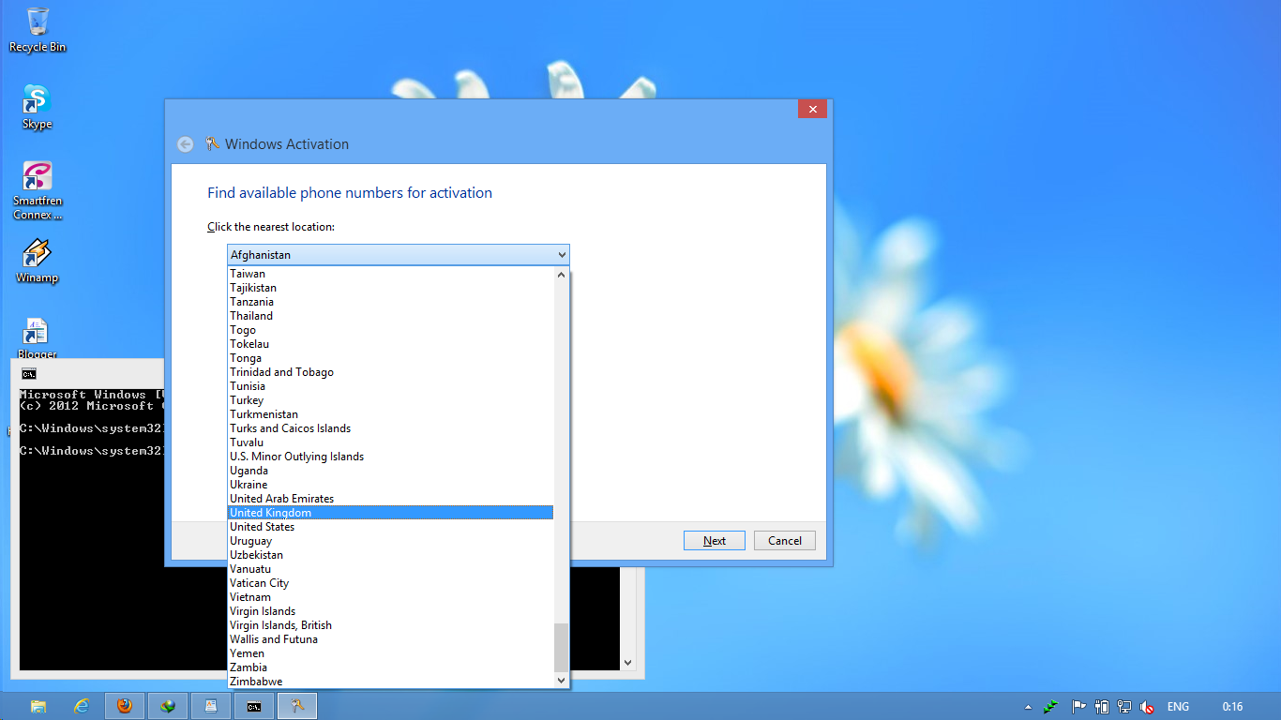Select Taiwan from the list

click(391, 274)
